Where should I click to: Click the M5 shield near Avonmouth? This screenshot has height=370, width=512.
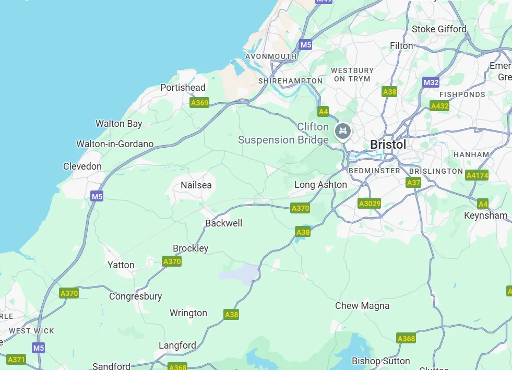click(x=306, y=45)
